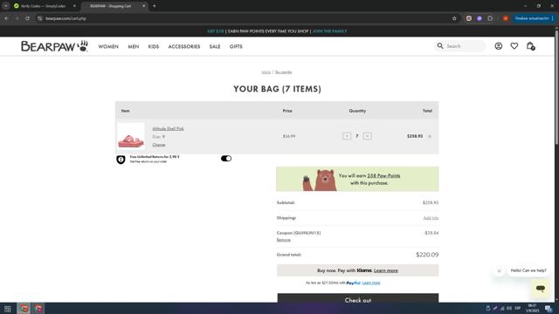Screen dimensions: 559x314
Task: Remove the QUINLIN15 coupon
Action: 283,240
